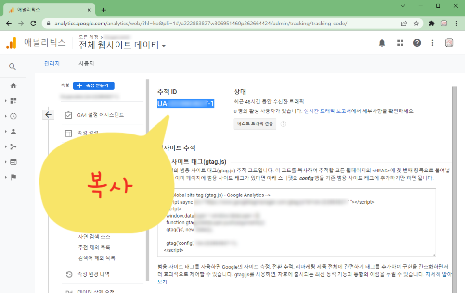Open Acquisition icon in sidebar
This screenshot has height=293, width=465.
13,147
